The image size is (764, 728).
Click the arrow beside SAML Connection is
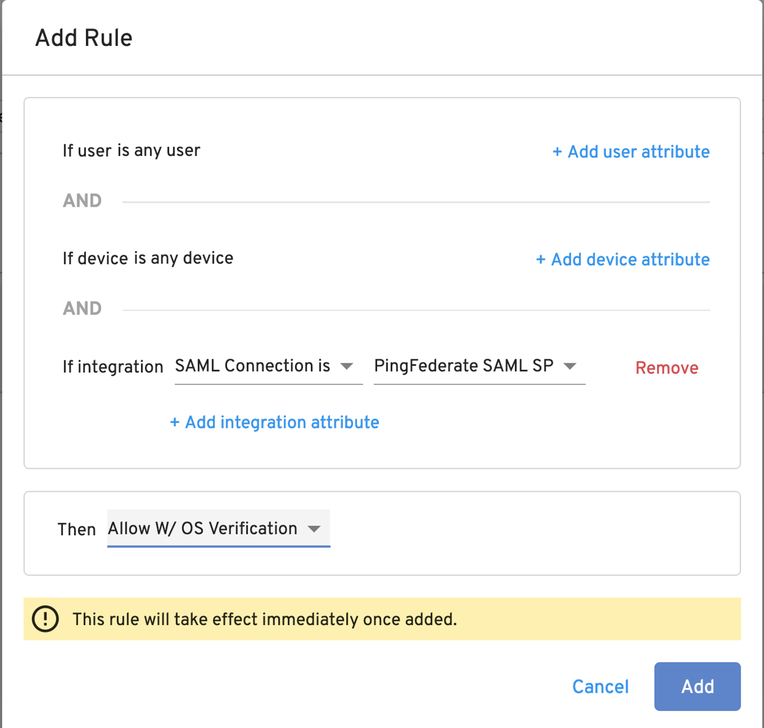(347, 367)
